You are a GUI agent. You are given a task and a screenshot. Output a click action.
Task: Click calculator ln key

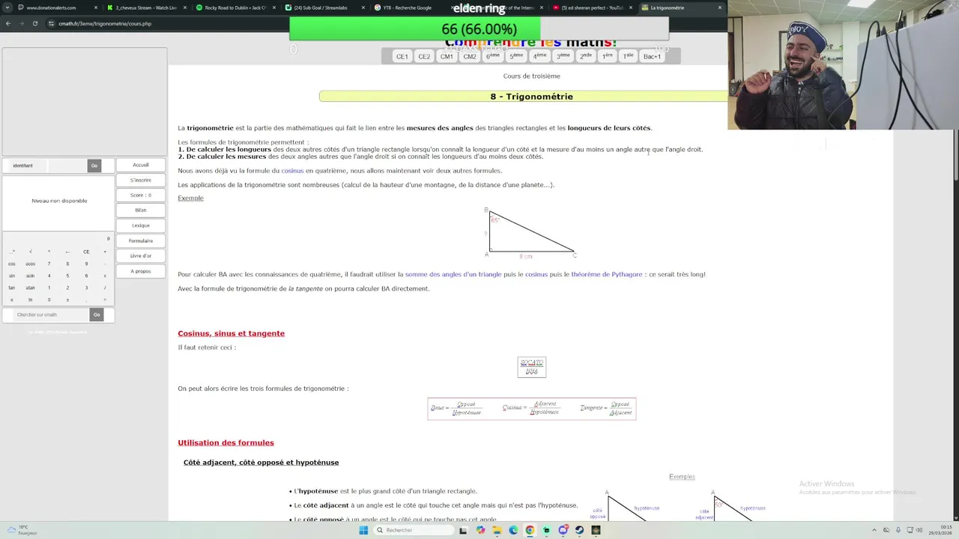30,299
